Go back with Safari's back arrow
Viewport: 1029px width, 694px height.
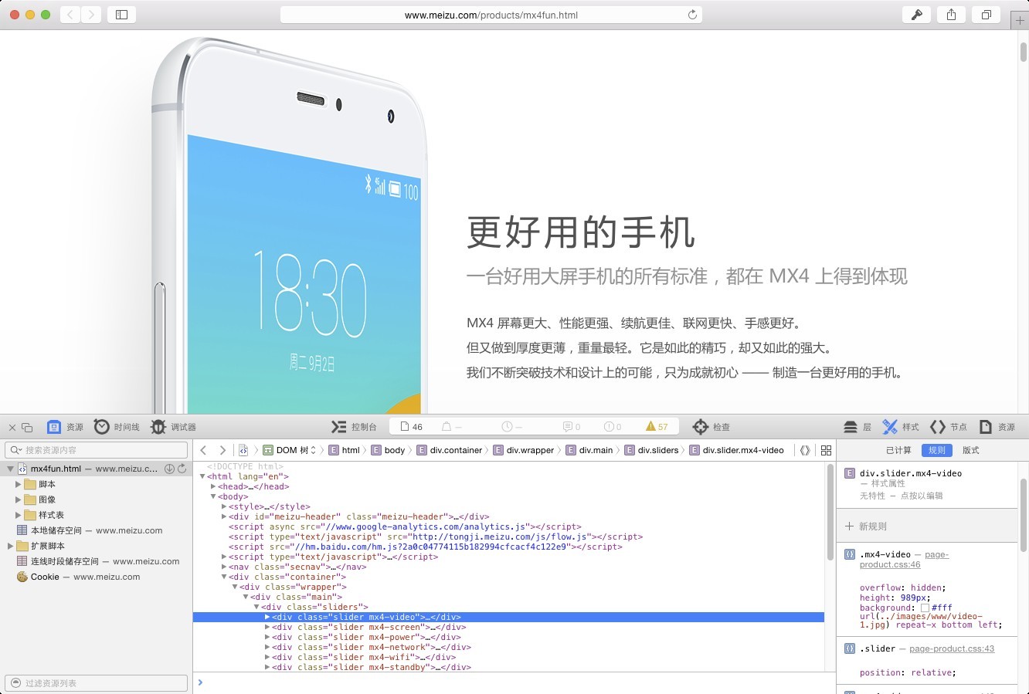coord(70,15)
